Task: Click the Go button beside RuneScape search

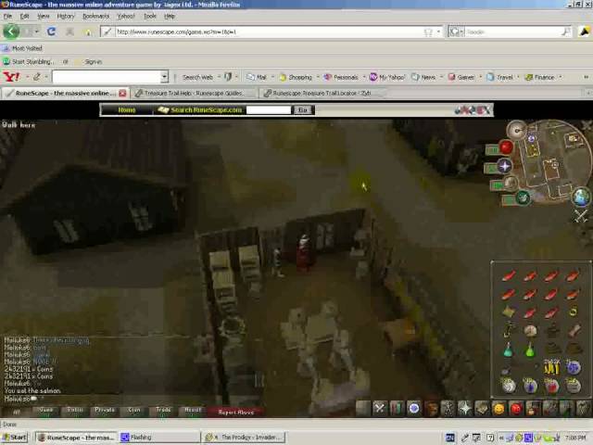Action: 303,110
